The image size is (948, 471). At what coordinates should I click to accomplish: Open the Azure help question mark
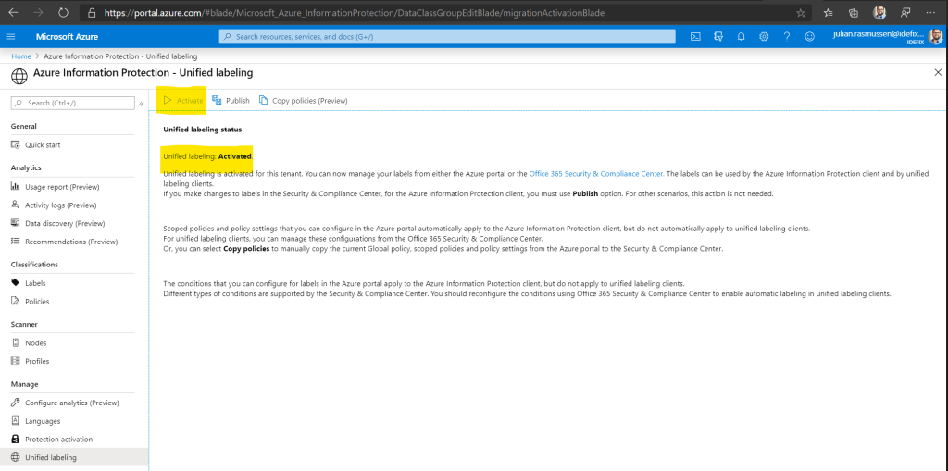[x=787, y=37]
